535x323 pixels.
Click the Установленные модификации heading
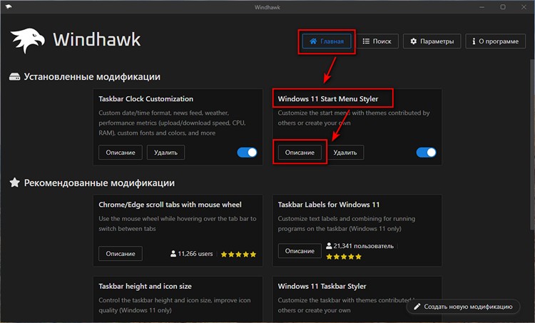(x=92, y=77)
